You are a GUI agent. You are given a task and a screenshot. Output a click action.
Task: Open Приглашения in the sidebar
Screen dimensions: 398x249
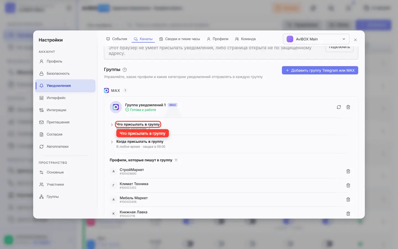point(65,122)
